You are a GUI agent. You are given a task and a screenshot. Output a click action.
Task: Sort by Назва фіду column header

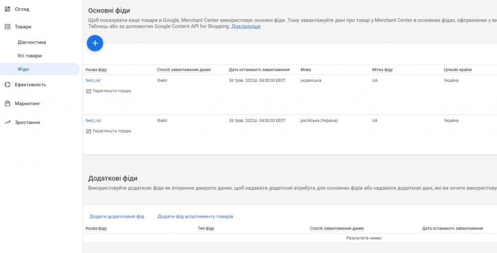(96, 70)
